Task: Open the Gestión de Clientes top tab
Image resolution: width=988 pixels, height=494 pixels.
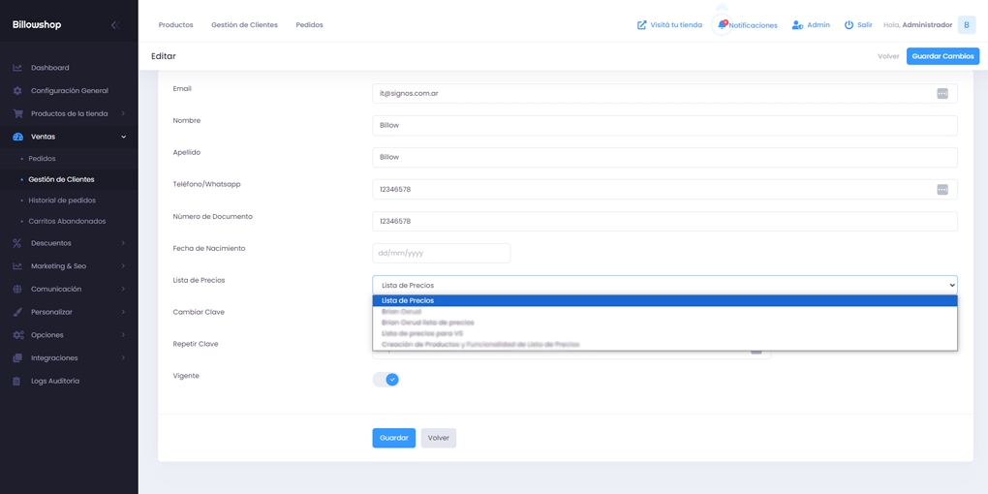Action: pyautogui.click(x=244, y=25)
